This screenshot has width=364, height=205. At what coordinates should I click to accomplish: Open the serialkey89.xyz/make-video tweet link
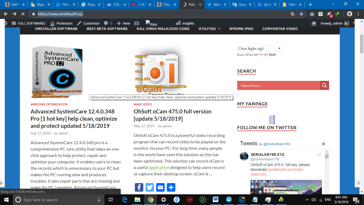pyautogui.click(x=277, y=172)
